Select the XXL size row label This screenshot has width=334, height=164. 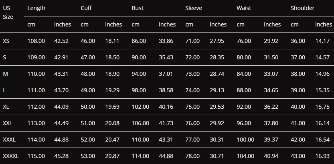tap(8, 123)
